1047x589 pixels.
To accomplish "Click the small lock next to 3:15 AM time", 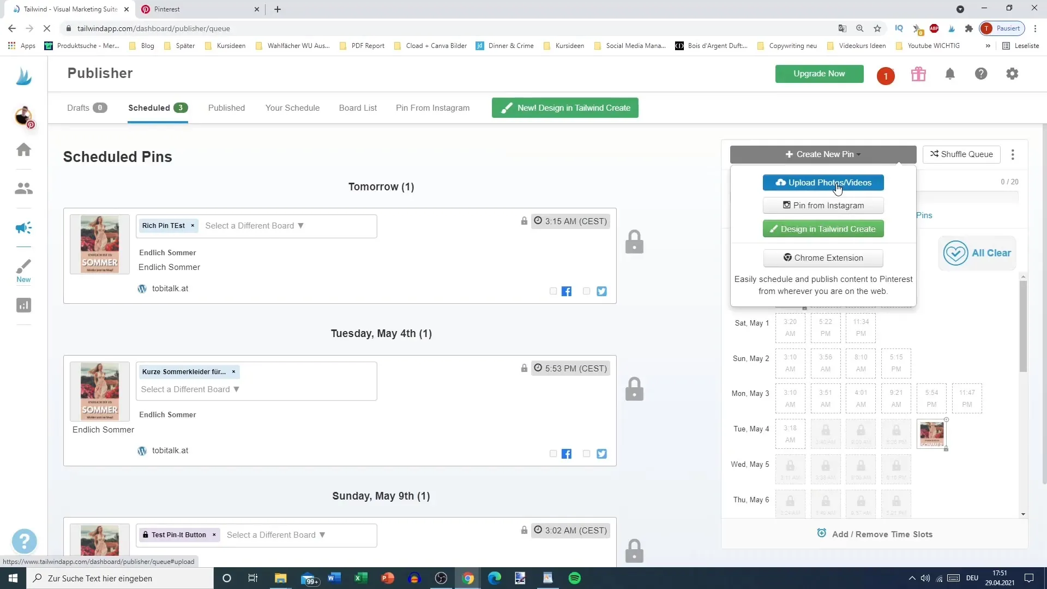I will pos(524,221).
